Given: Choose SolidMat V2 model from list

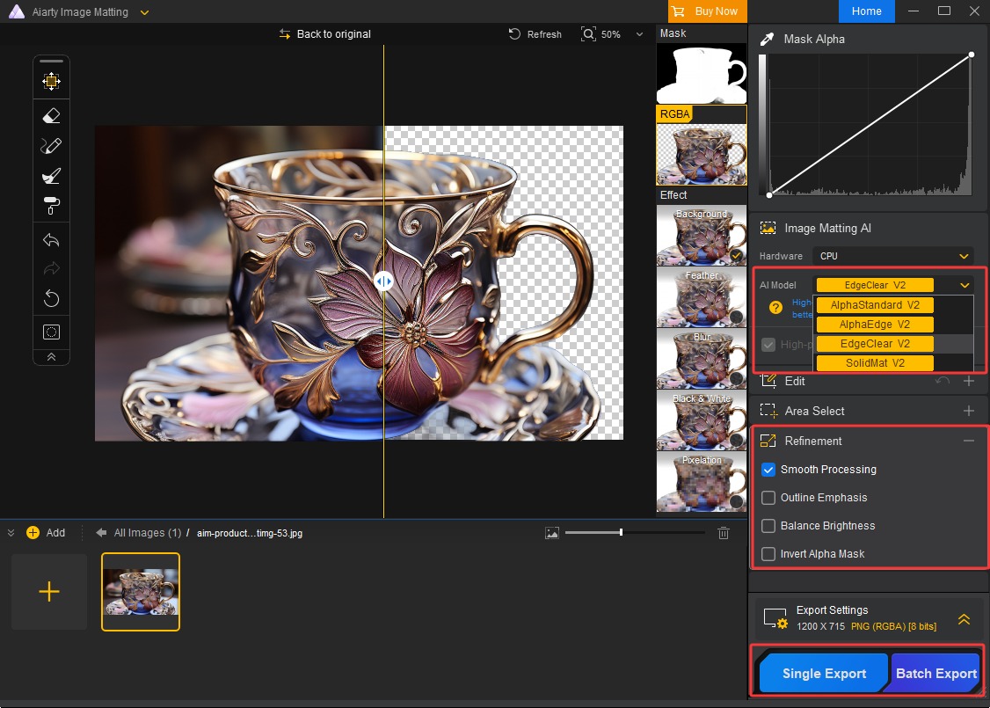Looking at the screenshot, I should (875, 363).
